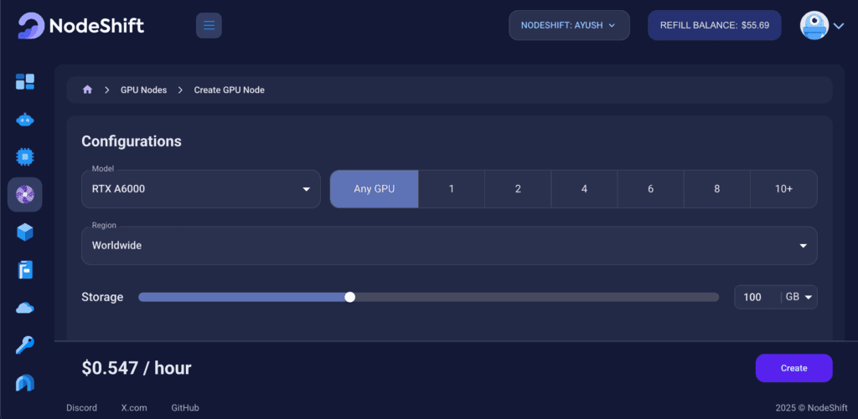Open the CPU chip icon in sidebar
This screenshot has width=858, height=419.
[x=25, y=156]
